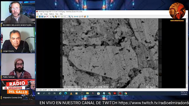189x106 pixels.
Task: Start the Slideshow from the toolbar icon
Action: (40, 16)
